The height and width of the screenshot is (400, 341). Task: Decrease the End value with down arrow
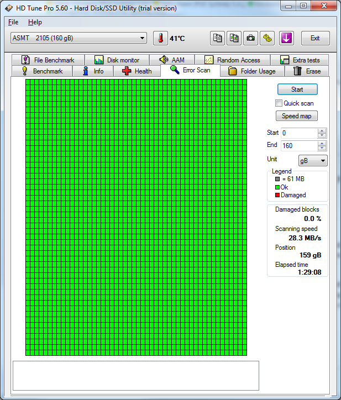(322, 148)
